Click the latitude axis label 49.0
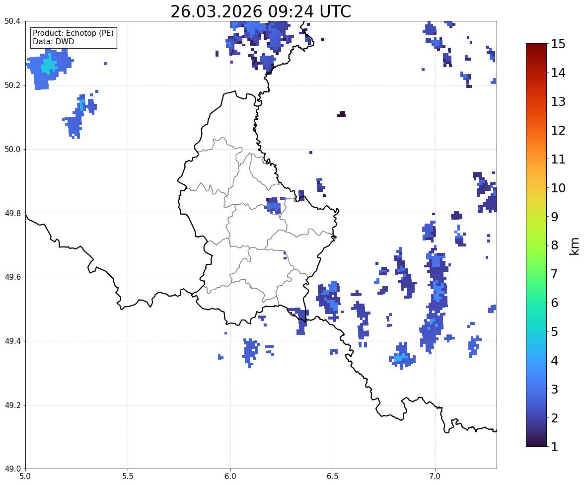This screenshot has height=485, width=585. (x=12, y=469)
